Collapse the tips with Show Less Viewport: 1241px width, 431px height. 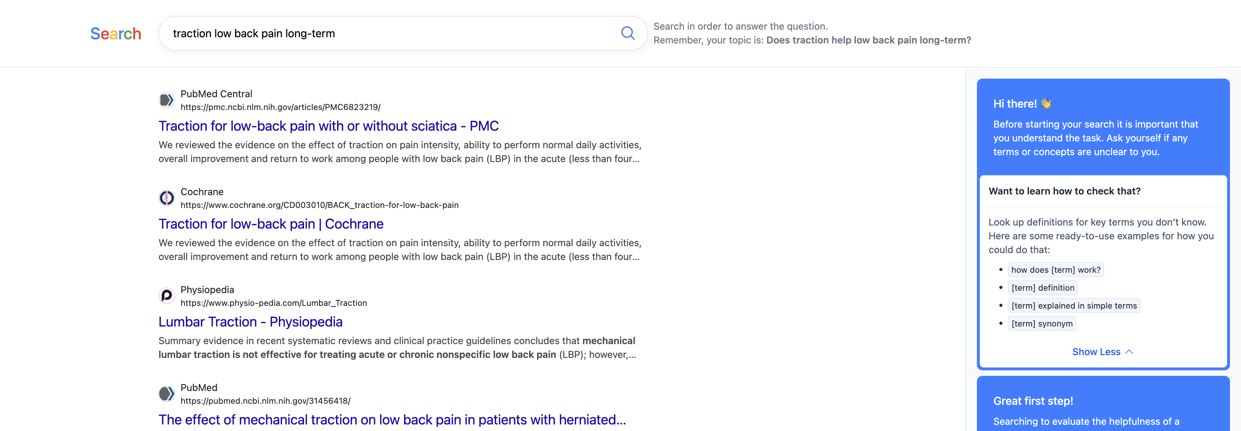click(x=1096, y=352)
